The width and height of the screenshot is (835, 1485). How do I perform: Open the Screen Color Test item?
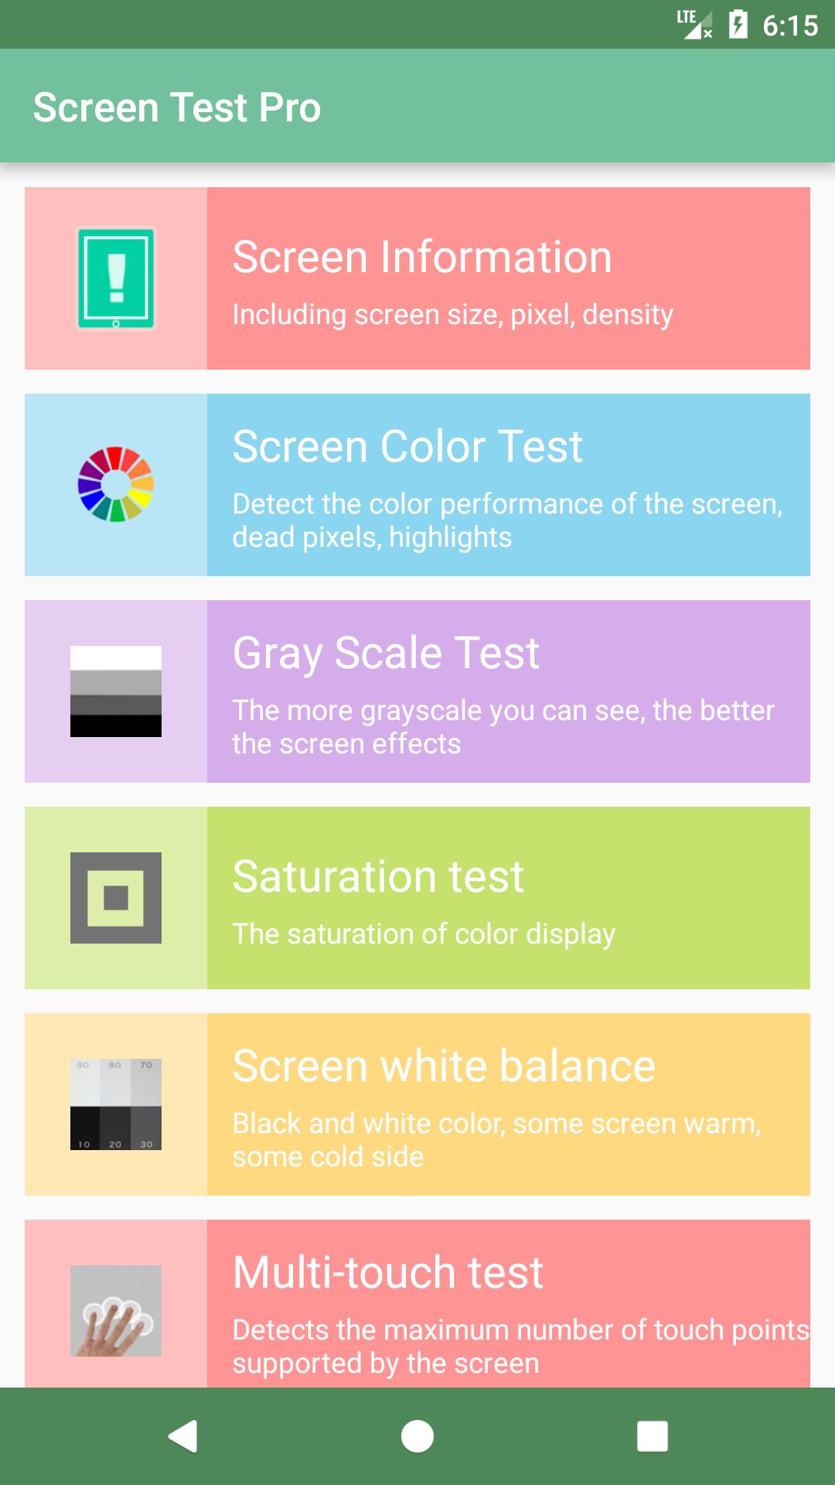[417, 485]
